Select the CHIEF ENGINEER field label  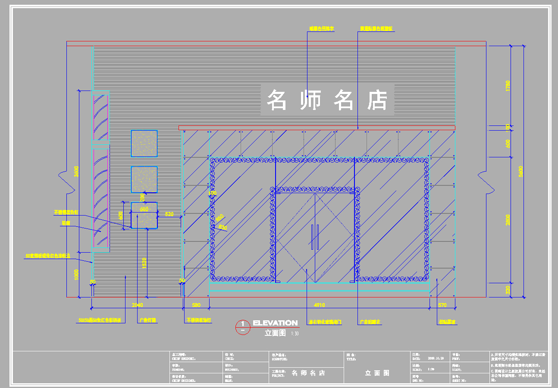184,358
